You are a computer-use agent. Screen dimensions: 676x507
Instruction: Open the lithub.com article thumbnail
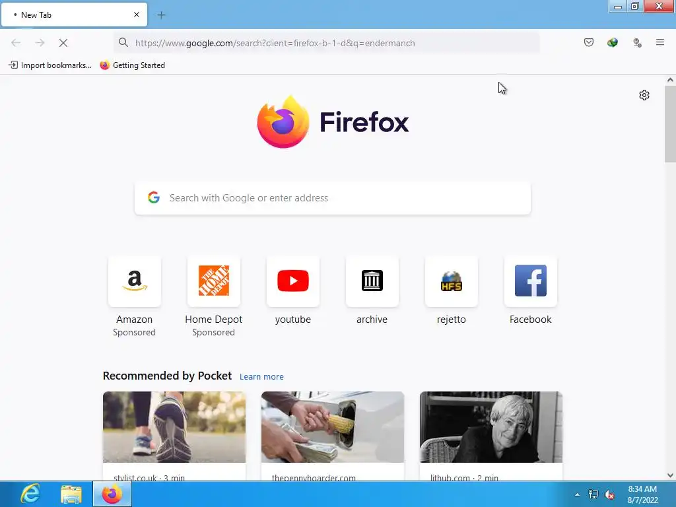tap(491, 427)
